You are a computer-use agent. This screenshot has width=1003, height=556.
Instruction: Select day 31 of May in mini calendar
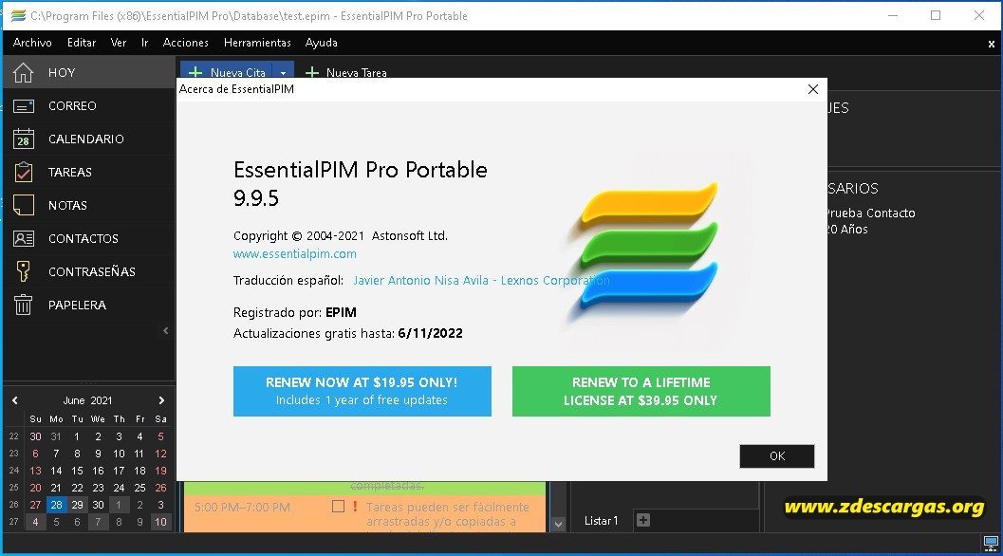pos(56,437)
